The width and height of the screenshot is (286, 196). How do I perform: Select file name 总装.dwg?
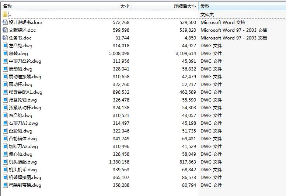[x=18, y=54]
